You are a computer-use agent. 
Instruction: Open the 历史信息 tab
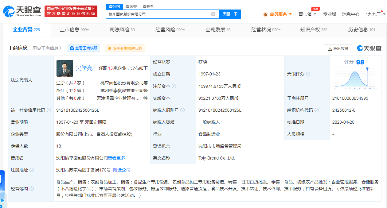tap(362, 29)
